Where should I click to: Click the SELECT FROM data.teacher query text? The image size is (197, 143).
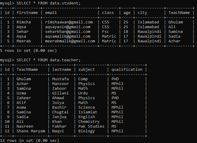48,60
